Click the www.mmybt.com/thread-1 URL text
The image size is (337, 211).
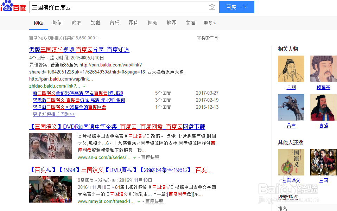(x=106, y=202)
